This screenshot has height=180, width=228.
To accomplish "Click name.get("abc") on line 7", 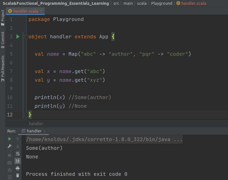I will pyautogui.click(x=82, y=71).
